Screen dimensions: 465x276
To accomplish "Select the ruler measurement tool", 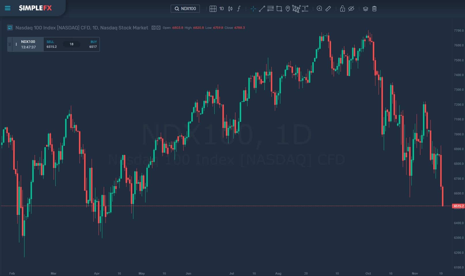I will pyautogui.click(x=328, y=9).
